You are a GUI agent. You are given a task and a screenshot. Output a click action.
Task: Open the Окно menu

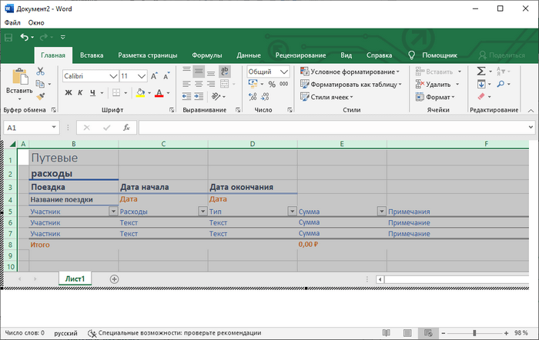pyautogui.click(x=36, y=22)
